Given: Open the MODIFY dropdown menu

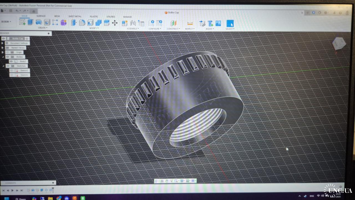Looking at the screenshot, I should pyautogui.click(x=94, y=28).
